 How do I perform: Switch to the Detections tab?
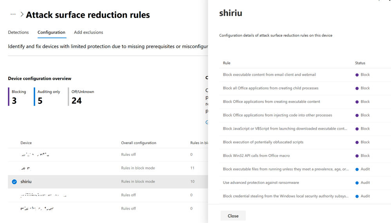click(x=18, y=32)
